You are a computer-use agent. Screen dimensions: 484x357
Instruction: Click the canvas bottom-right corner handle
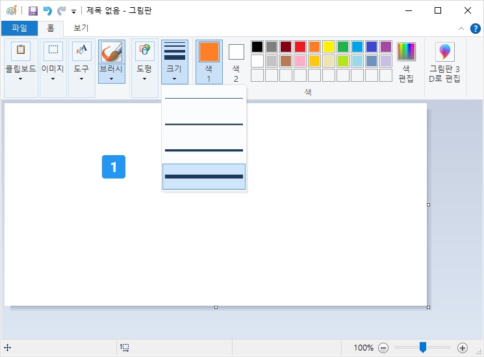click(x=428, y=308)
